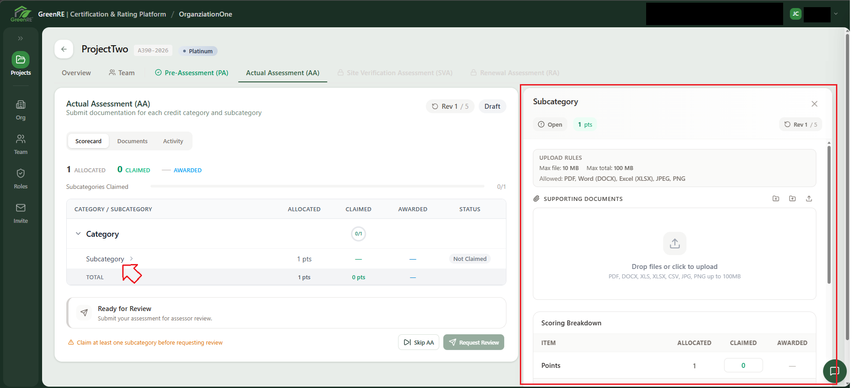The image size is (853, 388).
Task: Click the Draft status badge
Action: pyautogui.click(x=492, y=106)
